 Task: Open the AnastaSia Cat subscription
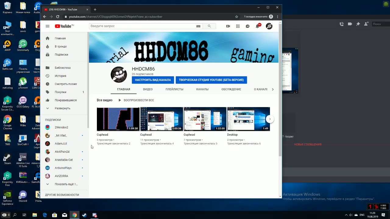64,160
